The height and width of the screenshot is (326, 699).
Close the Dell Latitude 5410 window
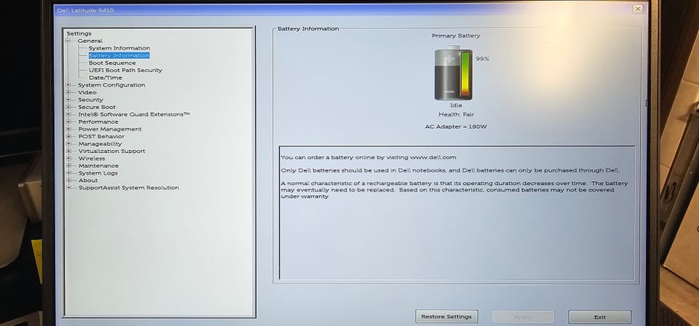click(638, 9)
